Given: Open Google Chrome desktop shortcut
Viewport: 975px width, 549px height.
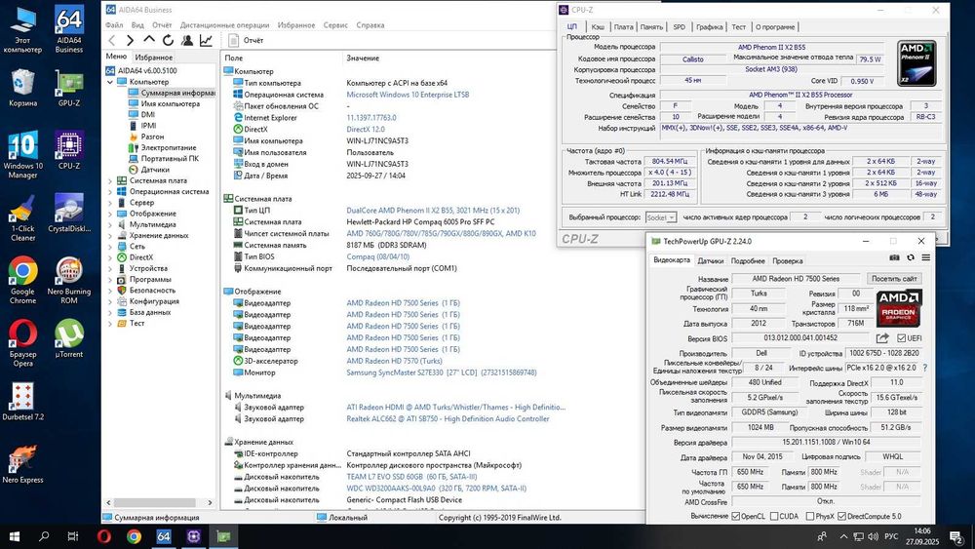Looking at the screenshot, I should coord(23,281).
